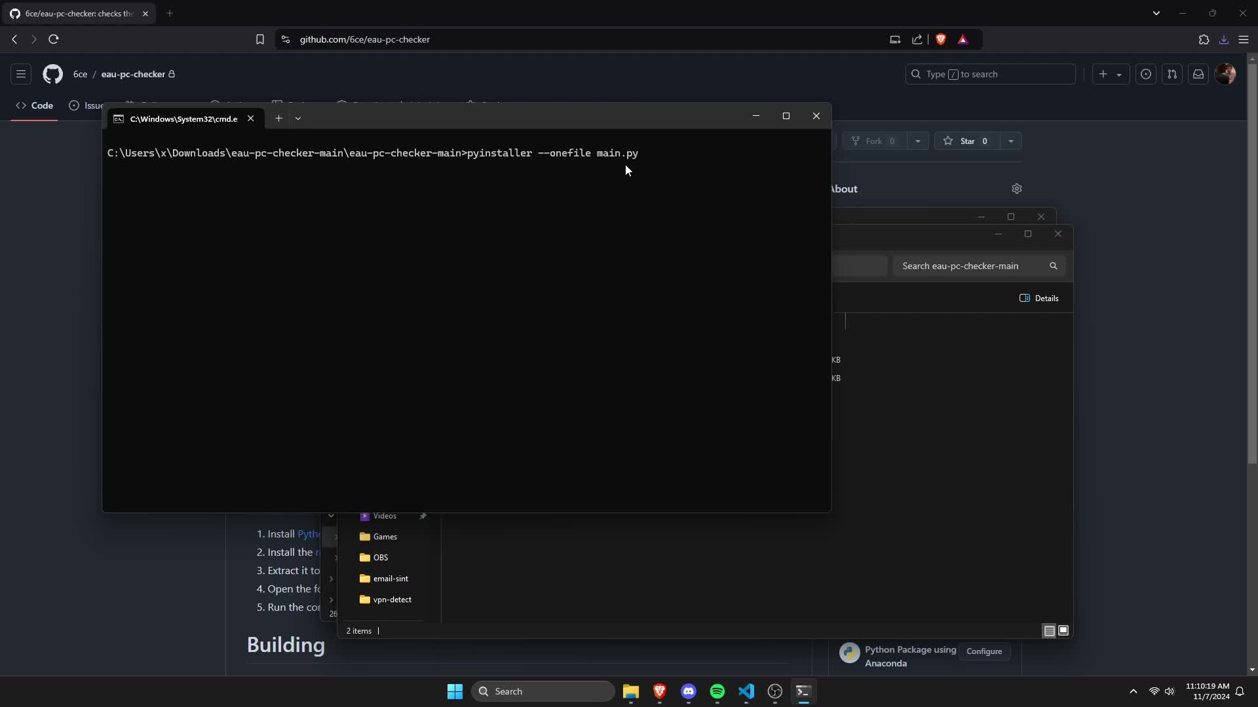Expand the Fork button dropdown

coord(918,141)
